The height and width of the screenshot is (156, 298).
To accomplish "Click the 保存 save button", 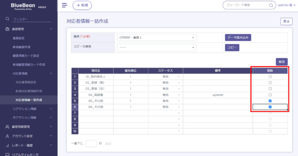I will point(282,62).
